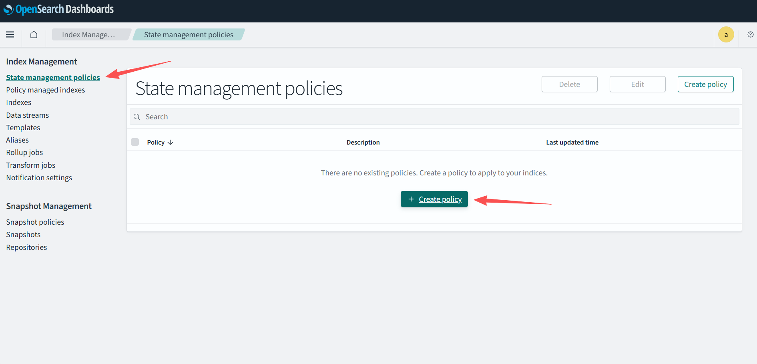This screenshot has height=364, width=757.
Task: Open the hamburger navigation menu
Action: point(10,35)
